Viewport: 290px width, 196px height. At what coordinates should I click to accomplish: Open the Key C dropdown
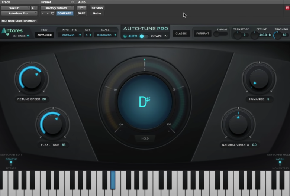click(88, 35)
